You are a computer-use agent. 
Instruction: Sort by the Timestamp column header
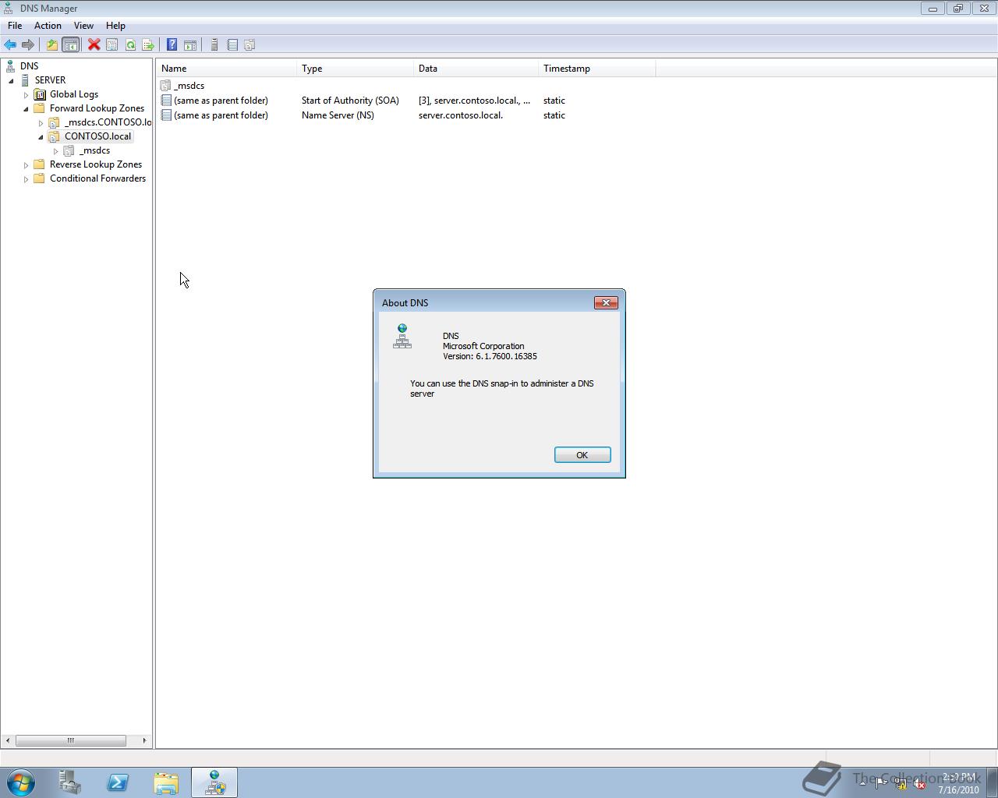(596, 69)
